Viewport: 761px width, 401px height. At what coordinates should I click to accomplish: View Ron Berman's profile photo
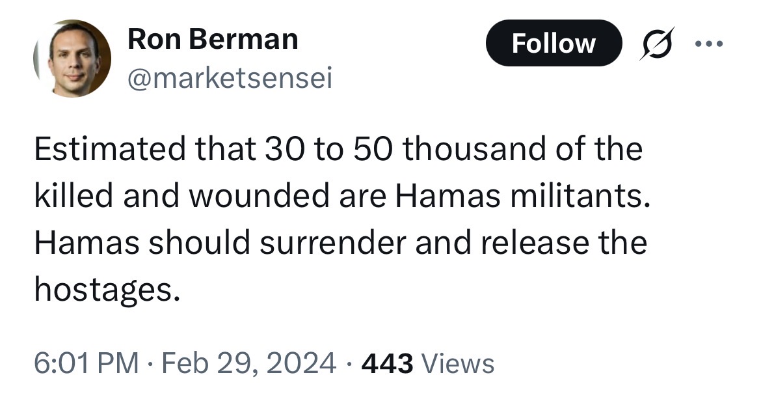(x=72, y=58)
